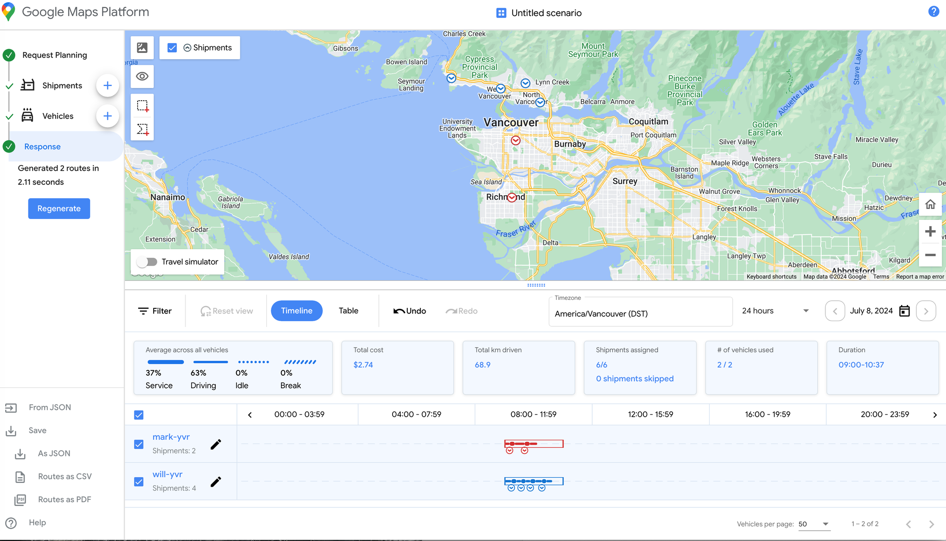Uncheck the Shipments map layer checkbox
Viewport: 946px width, 541px height.
[x=172, y=48]
